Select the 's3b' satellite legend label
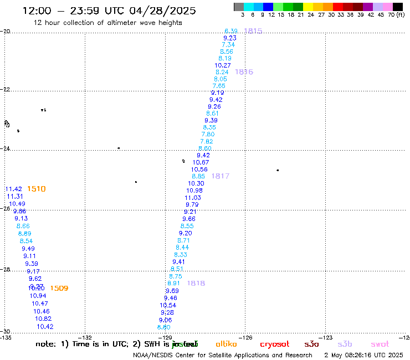Screen dimensions: 410x360 (345, 344)
